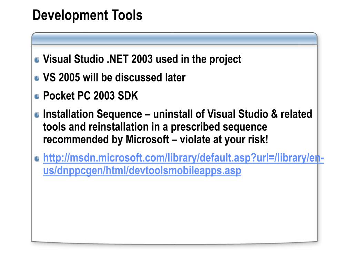The image size is (353, 264).
Task: Open the msdn.microsoft.com devtoolsmobileapps link
Action: point(183,164)
